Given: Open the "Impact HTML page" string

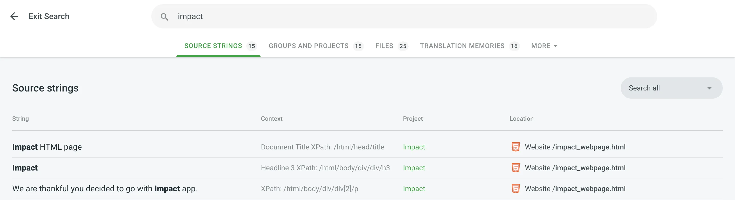Looking at the screenshot, I should (x=47, y=147).
